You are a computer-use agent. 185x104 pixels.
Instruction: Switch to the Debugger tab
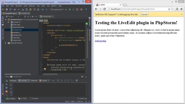click(13, 81)
